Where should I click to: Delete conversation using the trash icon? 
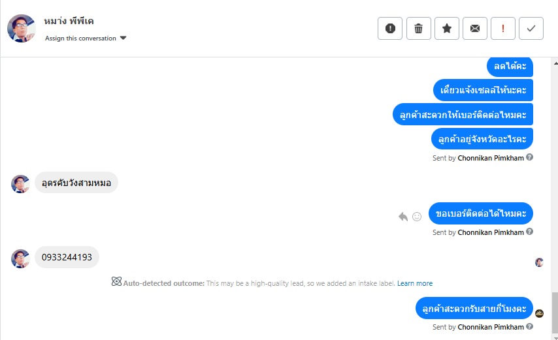click(418, 28)
